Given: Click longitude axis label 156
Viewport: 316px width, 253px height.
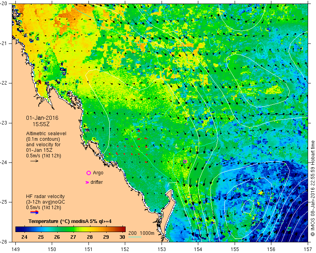Looking at the screenshot, I should (x=271, y=249).
